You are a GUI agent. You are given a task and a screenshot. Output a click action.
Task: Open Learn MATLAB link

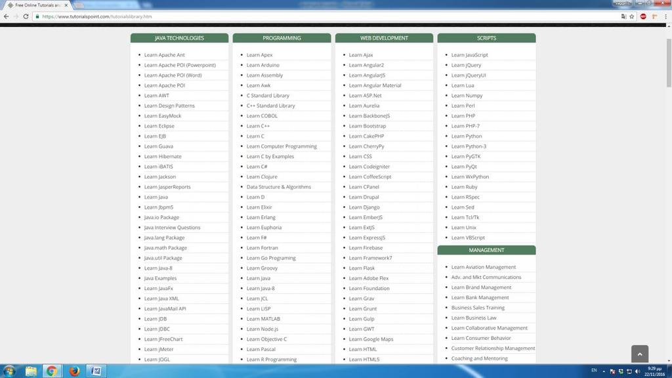263,319
